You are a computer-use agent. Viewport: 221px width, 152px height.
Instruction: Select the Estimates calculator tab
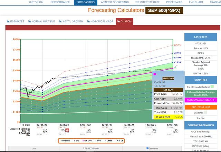pos(16,21)
